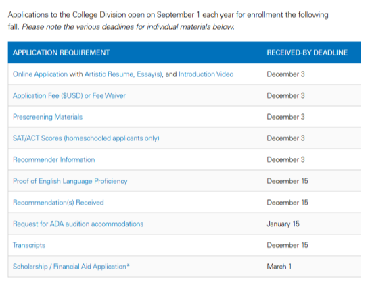Image resolution: width=372 pixels, height=287 pixels.
Task: Click the Essay(s) link
Action: pyautogui.click(x=149, y=74)
